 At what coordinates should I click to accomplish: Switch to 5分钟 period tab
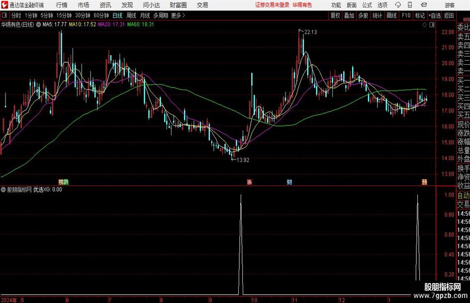click(46, 15)
